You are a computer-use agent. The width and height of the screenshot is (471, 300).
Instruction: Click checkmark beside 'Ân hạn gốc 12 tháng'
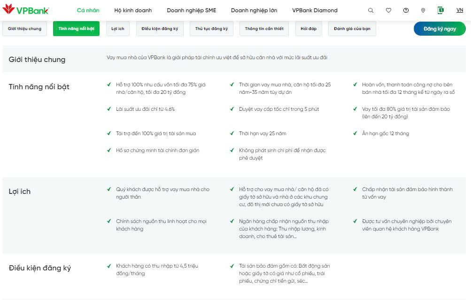click(355, 133)
